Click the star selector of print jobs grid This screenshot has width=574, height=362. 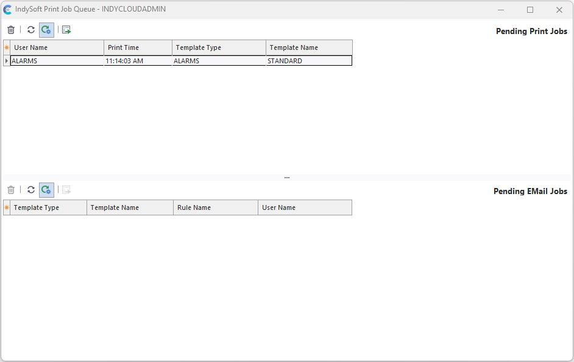tap(7, 47)
